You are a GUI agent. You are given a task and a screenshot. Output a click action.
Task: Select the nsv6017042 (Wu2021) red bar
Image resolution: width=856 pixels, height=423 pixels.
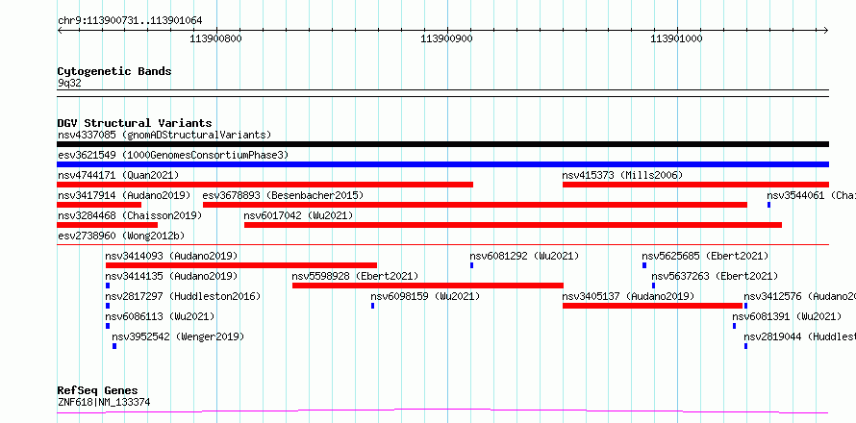[513, 225]
